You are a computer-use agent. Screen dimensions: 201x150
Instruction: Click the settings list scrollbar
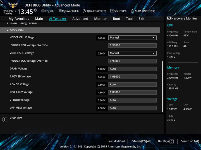(x=163, y=86)
